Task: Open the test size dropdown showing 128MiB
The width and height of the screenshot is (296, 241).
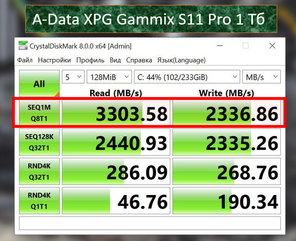Action: 109,77
